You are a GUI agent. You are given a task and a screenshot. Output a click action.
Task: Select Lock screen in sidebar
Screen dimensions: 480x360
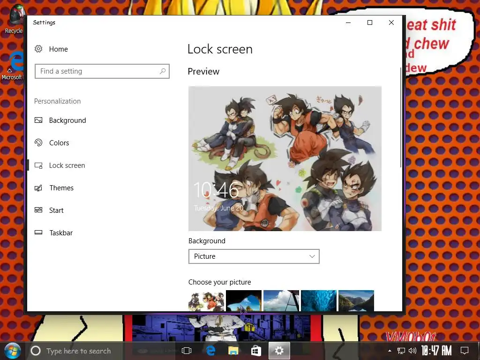coord(67,165)
